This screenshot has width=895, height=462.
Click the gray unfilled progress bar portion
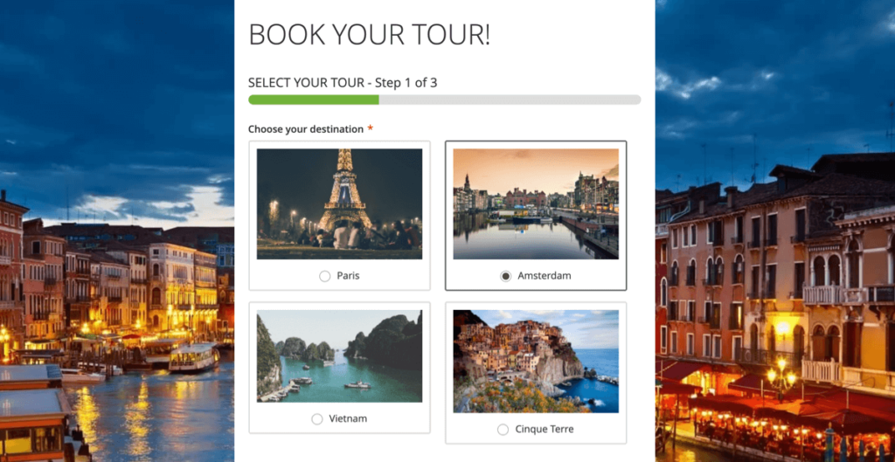tap(510, 100)
